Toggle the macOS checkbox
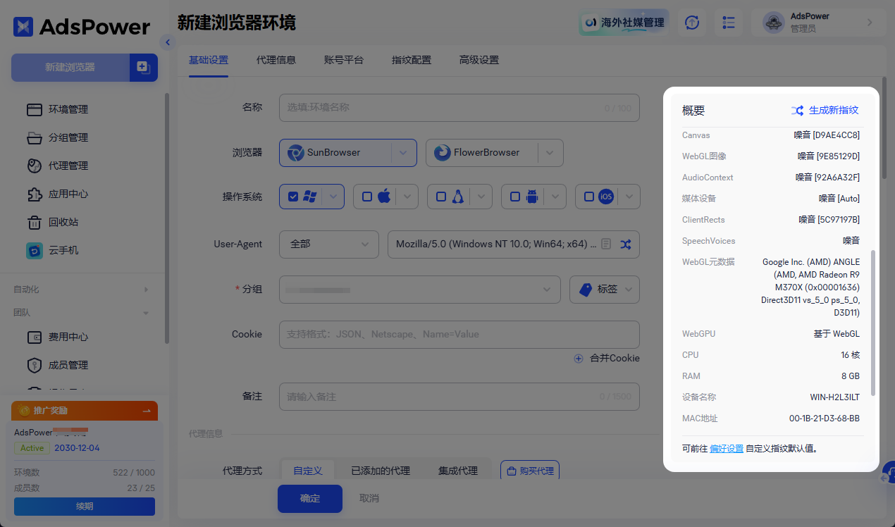Screen dimensions: 895x527 (367, 197)
